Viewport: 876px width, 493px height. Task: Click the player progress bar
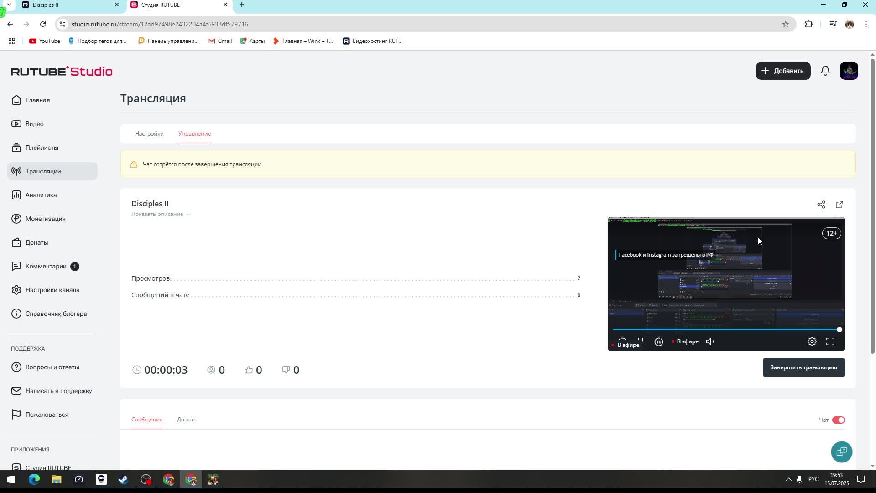(725, 330)
